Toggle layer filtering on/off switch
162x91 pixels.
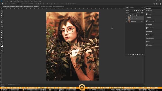click(x=144, y=10)
